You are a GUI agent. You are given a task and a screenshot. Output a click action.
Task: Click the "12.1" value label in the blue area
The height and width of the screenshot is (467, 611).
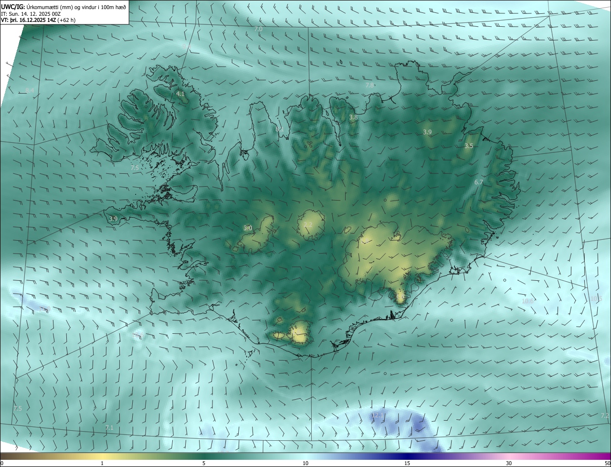tap(377, 415)
